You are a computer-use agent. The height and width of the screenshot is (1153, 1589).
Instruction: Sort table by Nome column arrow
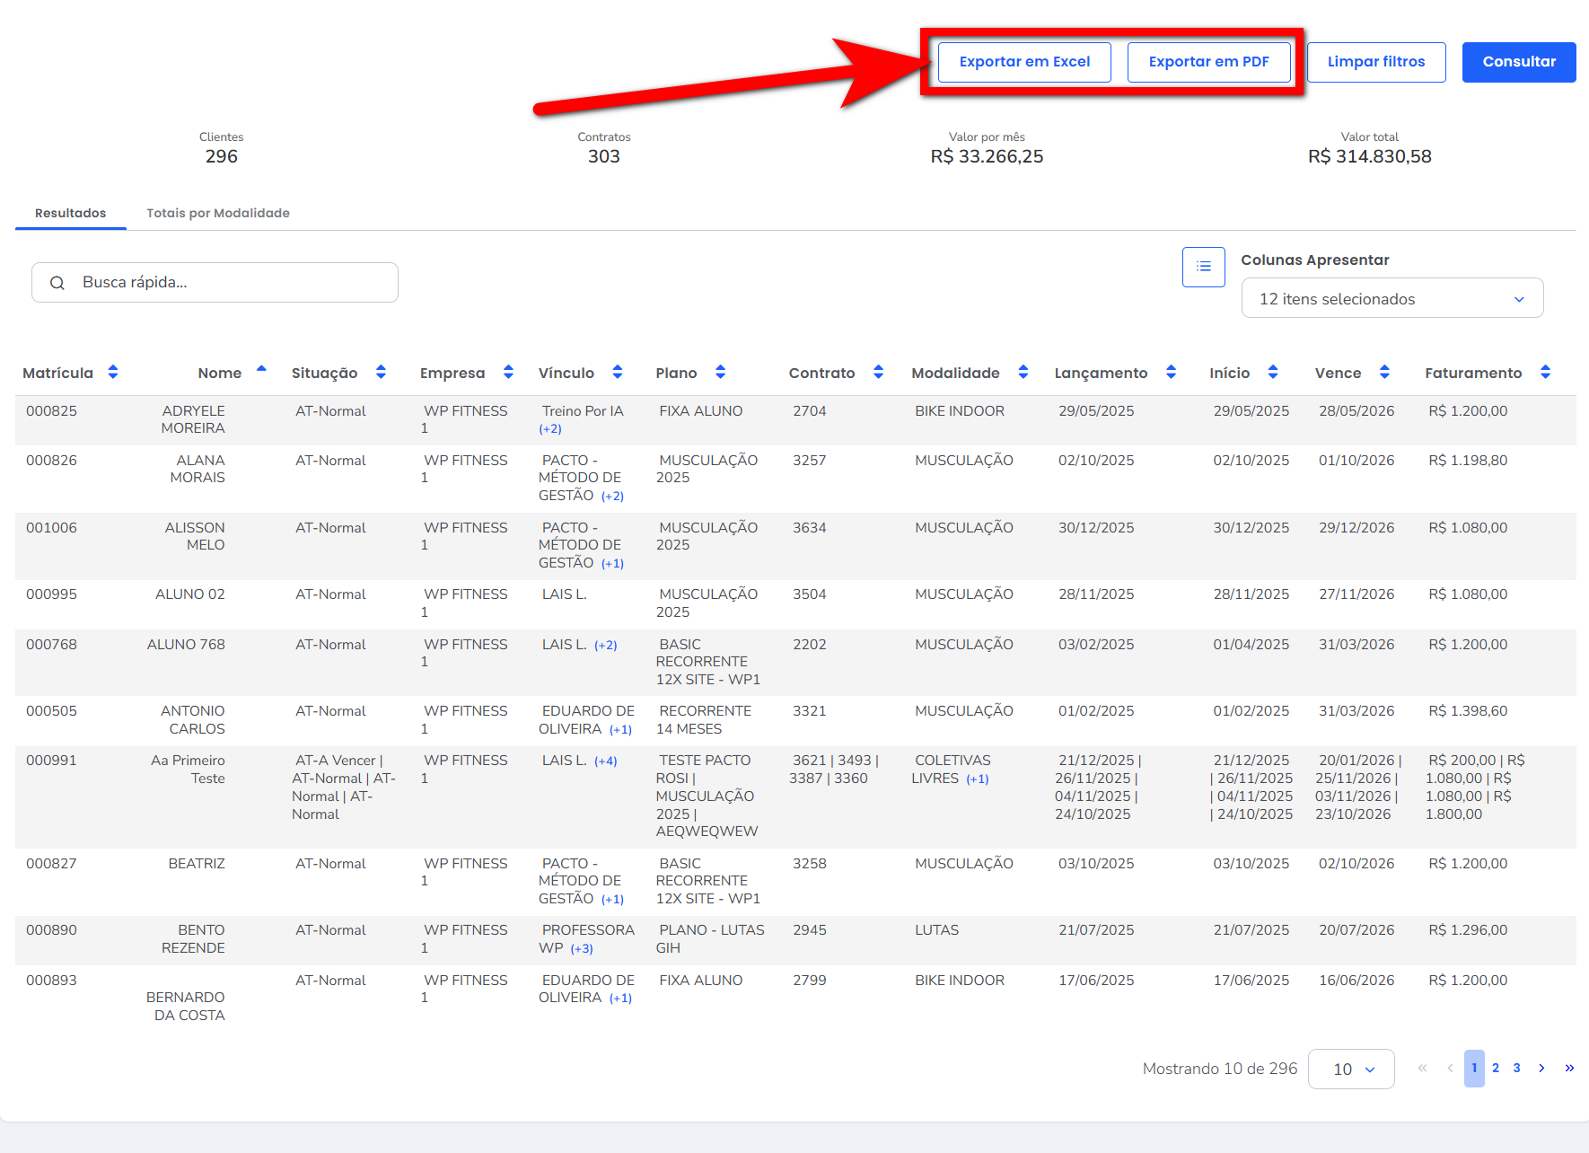pos(261,370)
